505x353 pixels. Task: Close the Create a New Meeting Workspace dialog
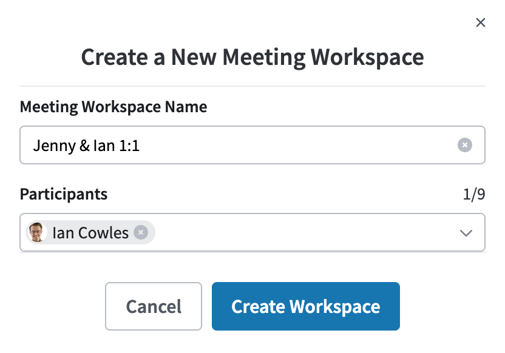tap(481, 22)
